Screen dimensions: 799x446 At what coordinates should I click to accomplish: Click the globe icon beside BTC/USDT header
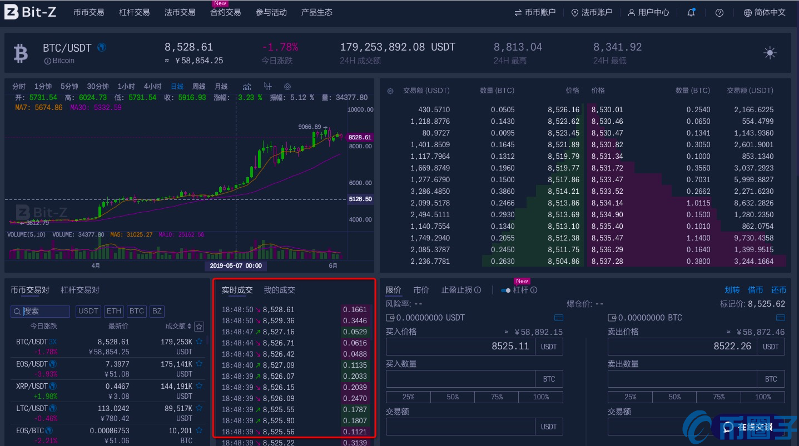[x=102, y=47]
